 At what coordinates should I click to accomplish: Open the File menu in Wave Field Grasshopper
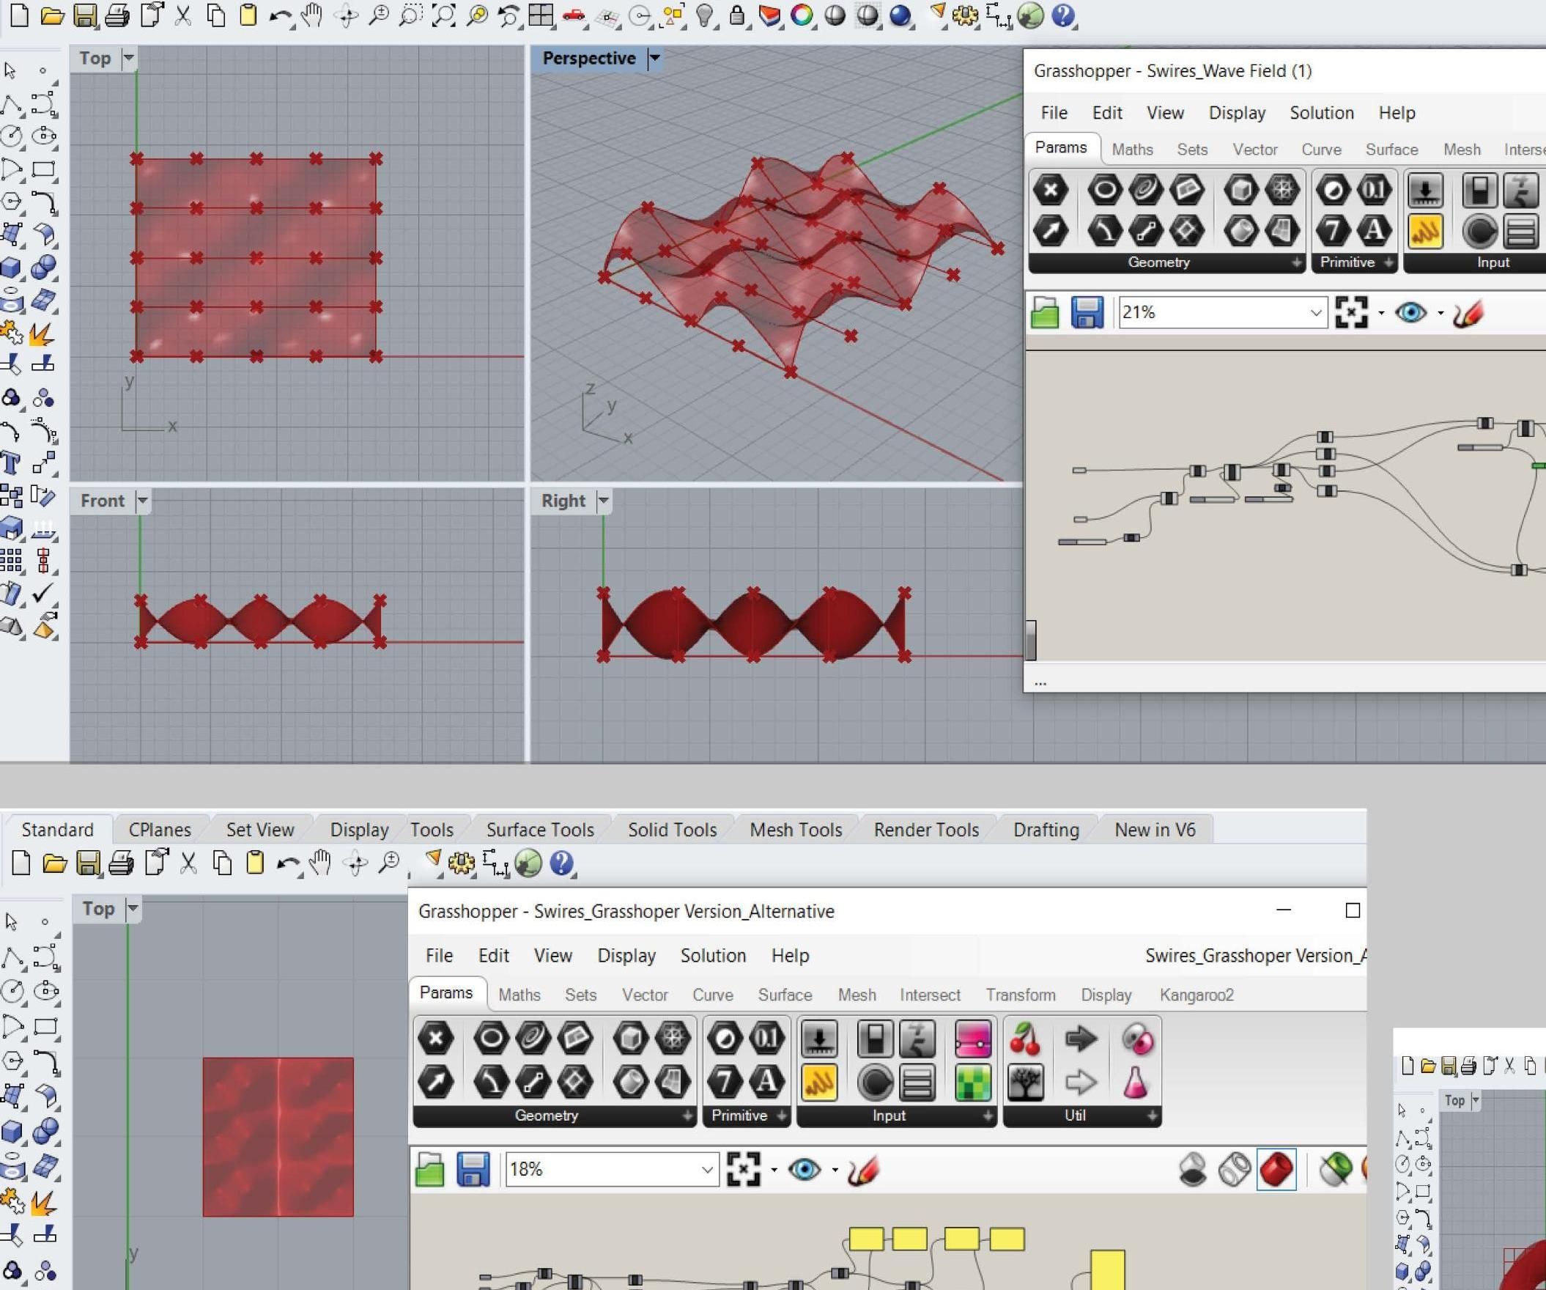(x=1054, y=113)
